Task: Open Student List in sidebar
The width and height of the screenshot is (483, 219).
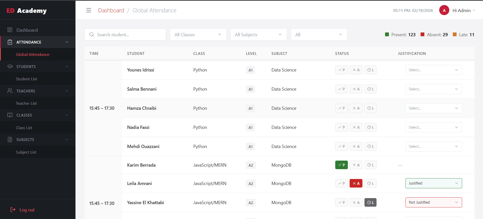Action: click(38, 79)
